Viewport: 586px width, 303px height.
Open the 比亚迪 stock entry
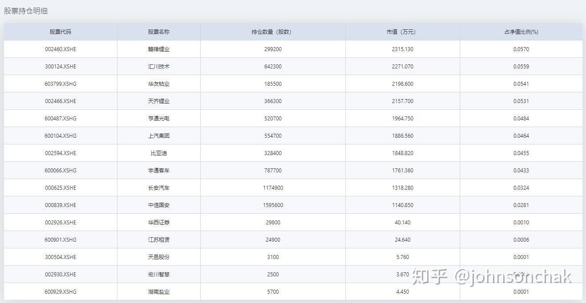(158, 153)
